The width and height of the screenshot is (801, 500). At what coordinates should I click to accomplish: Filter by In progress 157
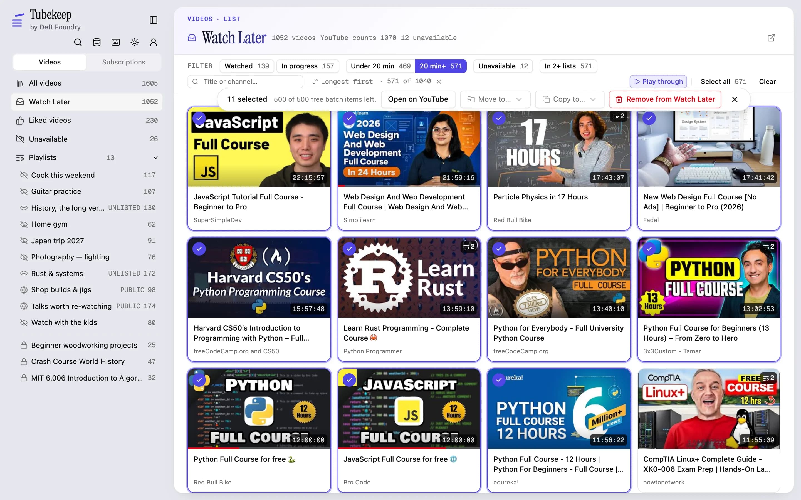click(x=308, y=66)
